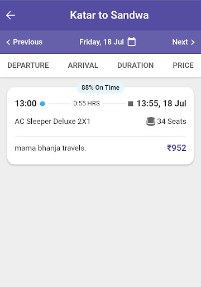The height and width of the screenshot is (287, 201).
Task: Go to Next day
Action: tap(184, 42)
